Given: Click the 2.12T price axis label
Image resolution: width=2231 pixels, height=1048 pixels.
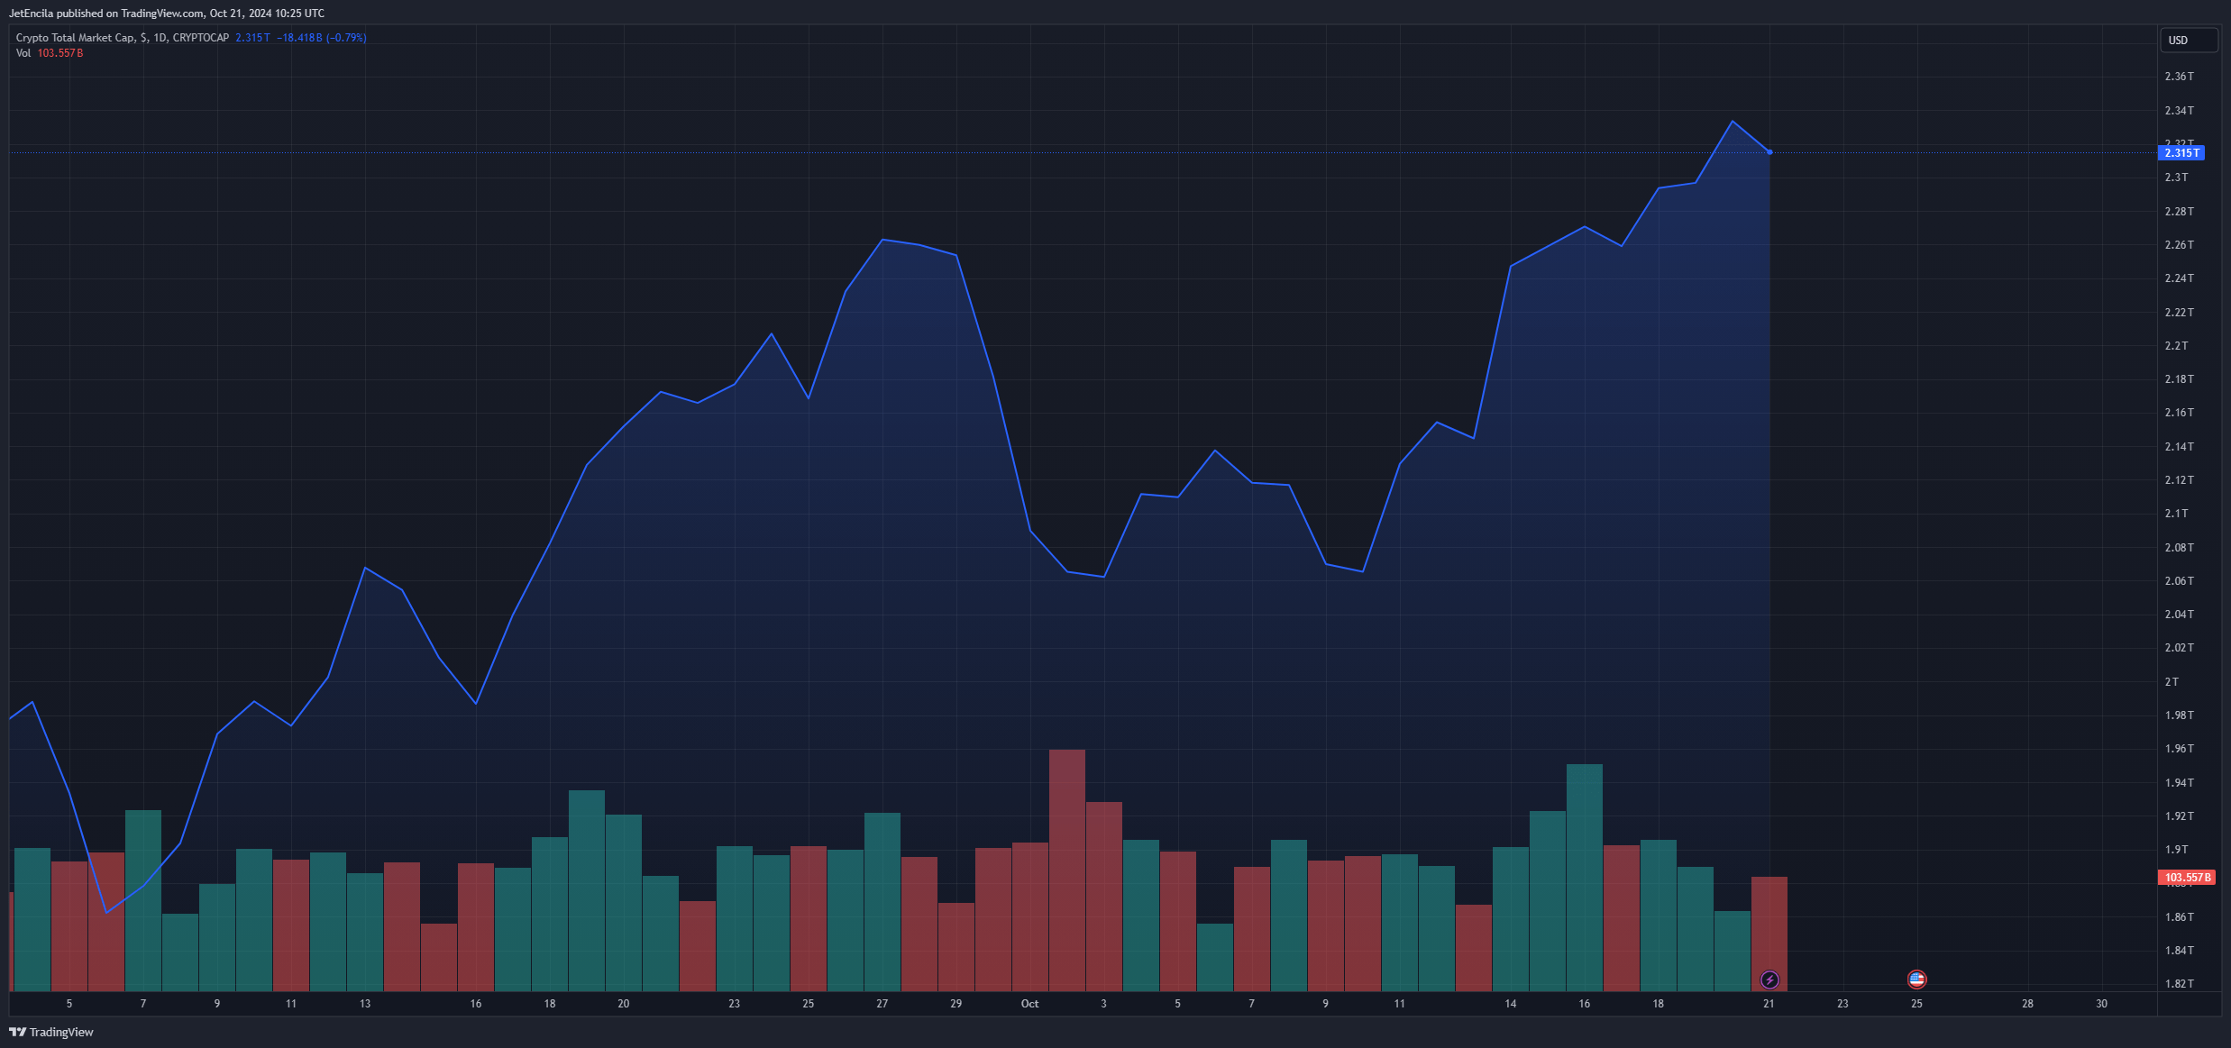Looking at the screenshot, I should pos(2180,480).
